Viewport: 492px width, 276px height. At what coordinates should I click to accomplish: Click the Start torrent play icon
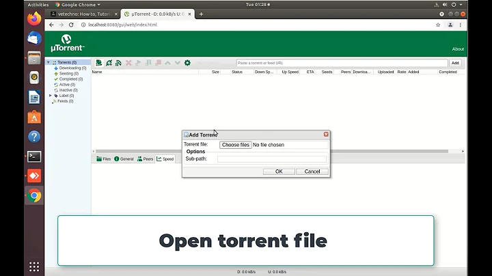138,63
